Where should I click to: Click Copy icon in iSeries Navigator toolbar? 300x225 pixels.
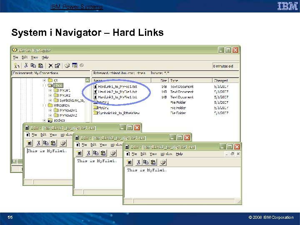point(33,66)
